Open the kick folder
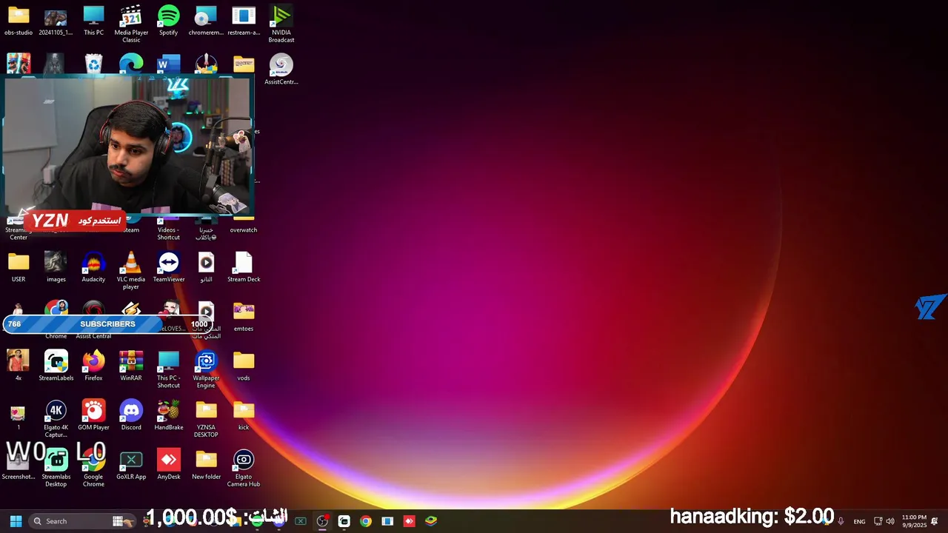This screenshot has height=533, width=948. pyautogui.click(x=244, y=415)
